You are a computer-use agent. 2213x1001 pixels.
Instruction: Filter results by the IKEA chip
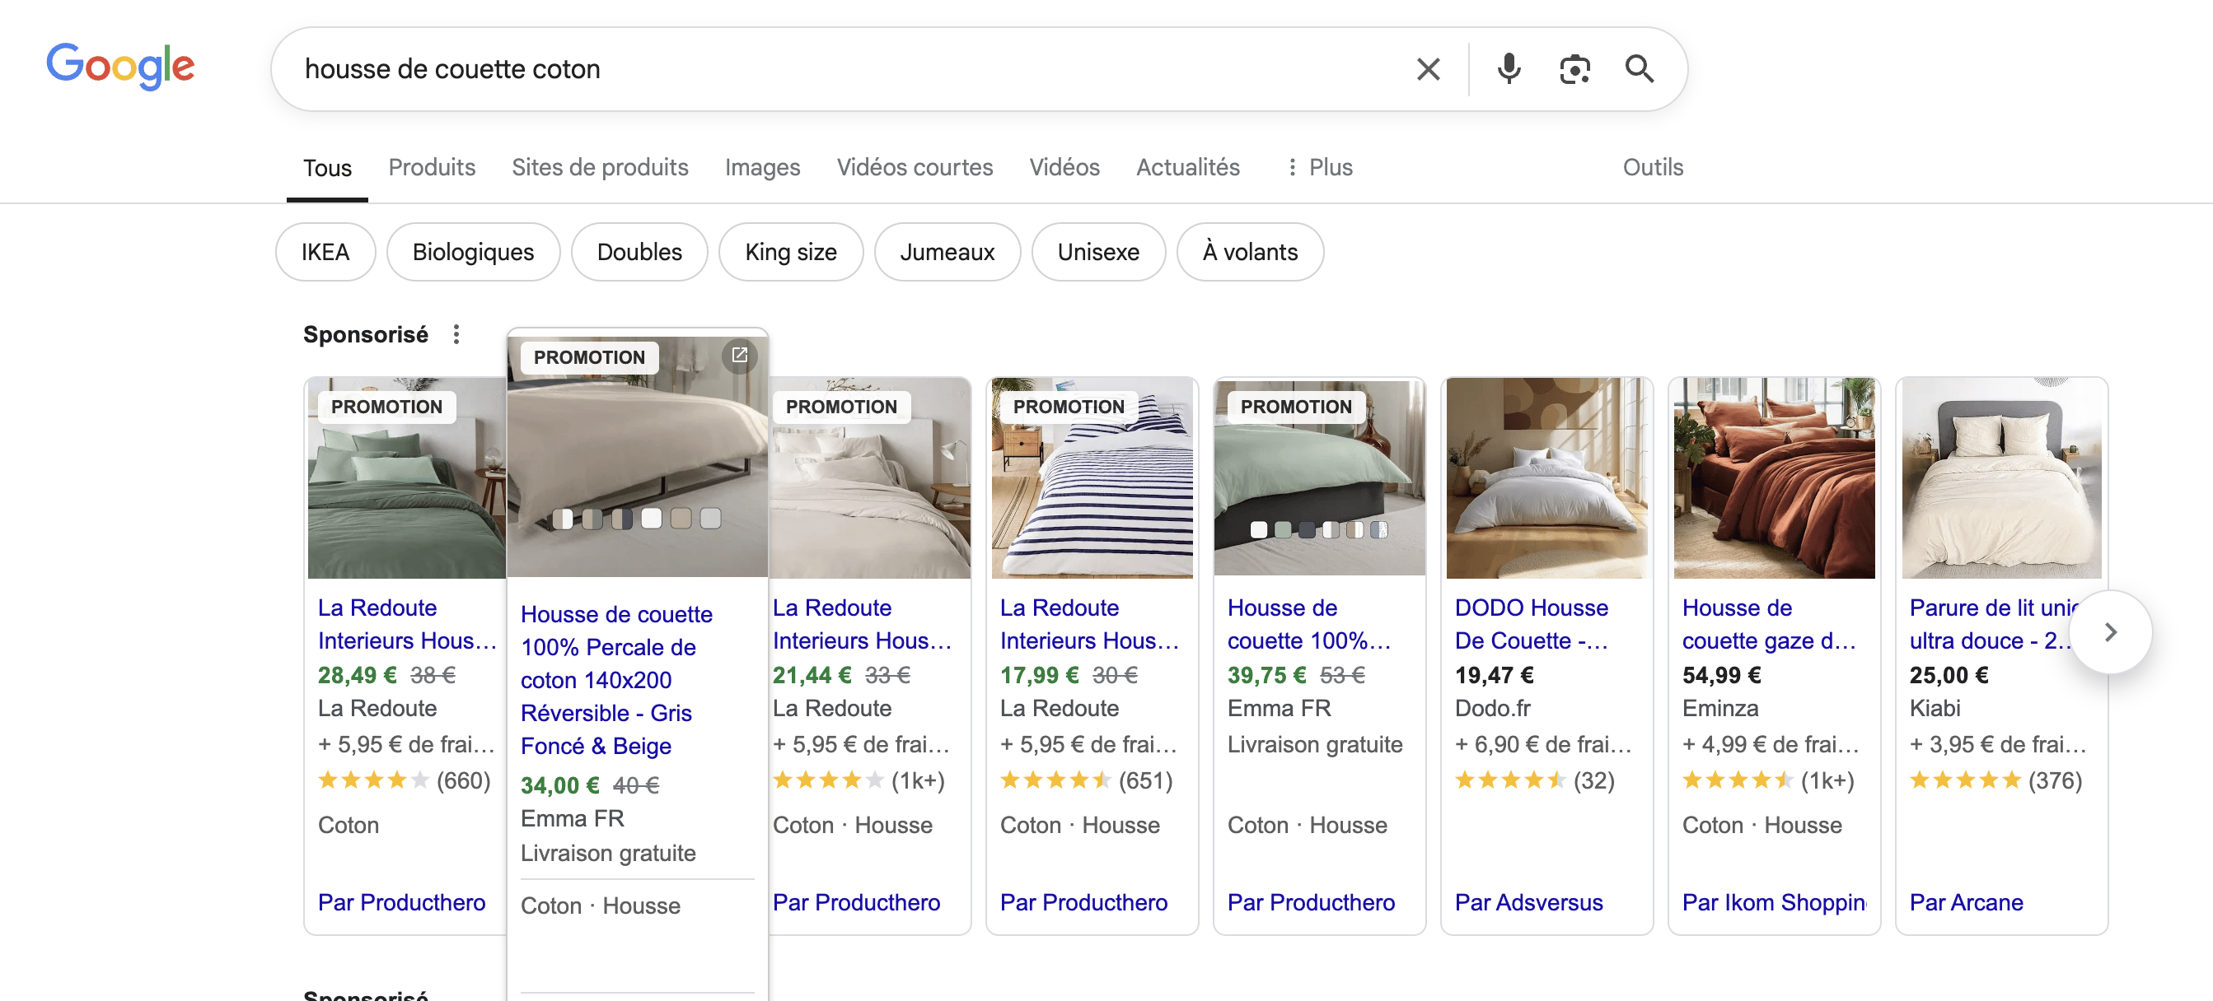pyautogui.click(x=325, y=253)
